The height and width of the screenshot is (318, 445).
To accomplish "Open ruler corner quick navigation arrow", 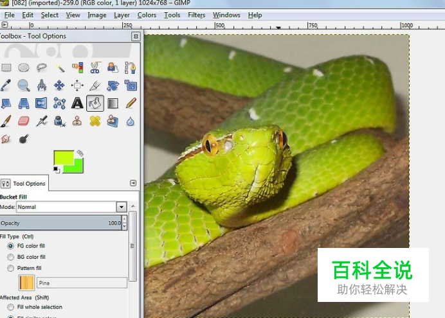I will click(5, 25).
